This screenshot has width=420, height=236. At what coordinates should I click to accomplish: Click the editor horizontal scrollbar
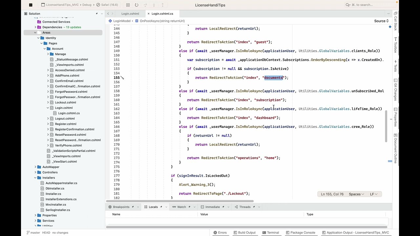(180, 201)
